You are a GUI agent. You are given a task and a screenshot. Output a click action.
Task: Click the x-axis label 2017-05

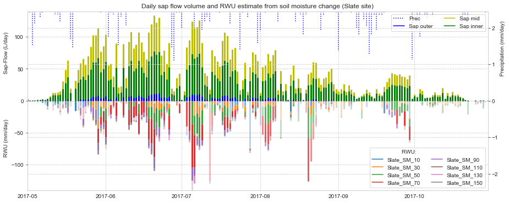tap(28, 196)
